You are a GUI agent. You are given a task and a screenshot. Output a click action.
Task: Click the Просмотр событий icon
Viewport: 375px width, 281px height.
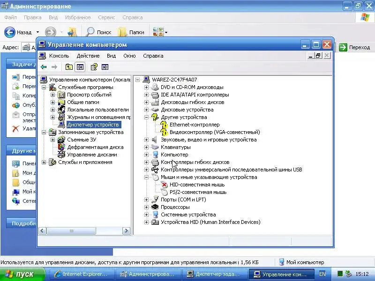[61, 95]
